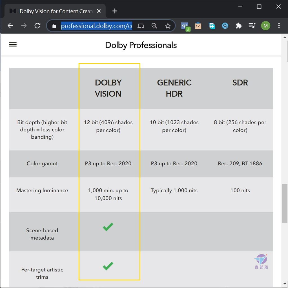Image resolution: width=288 pixels, height=288 pixels.
Task: Close the Dolby Vision tab
Action: 99,11
